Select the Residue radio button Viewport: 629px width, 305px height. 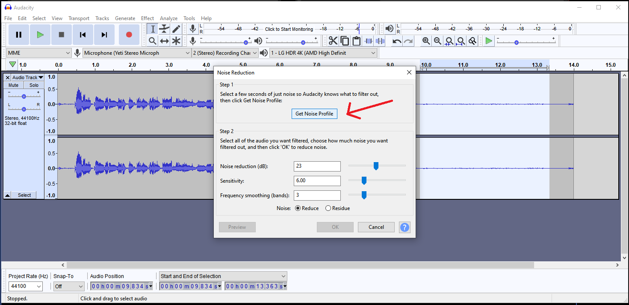click(328, 208)
